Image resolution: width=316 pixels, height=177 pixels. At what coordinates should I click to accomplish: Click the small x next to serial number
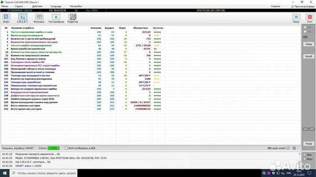point(76,10)
